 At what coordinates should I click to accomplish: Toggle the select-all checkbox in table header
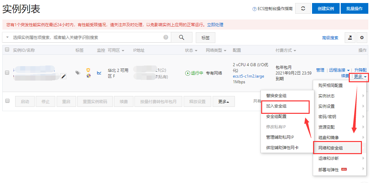pyautogui.click(x=7, y=50)
